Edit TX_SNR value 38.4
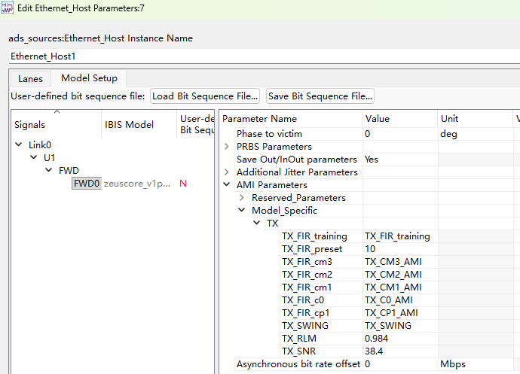Image resolution: width=520 pixels, height=374 pixels. (400, 351)
